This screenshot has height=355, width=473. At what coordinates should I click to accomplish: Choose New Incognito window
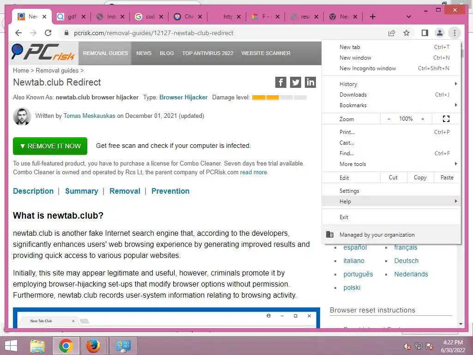pyautogui.click(x=391, y=68)
